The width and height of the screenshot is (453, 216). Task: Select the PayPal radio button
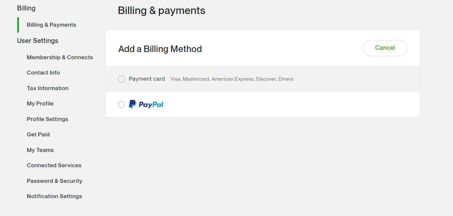pyautogui.click(x=121, y=104)
